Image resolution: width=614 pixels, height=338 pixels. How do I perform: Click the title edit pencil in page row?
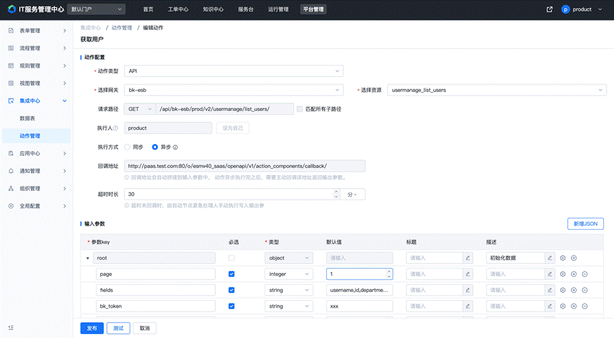pyautogui.click(x=468, y=274)
